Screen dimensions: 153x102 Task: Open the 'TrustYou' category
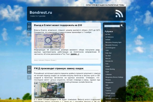point(108,91)
